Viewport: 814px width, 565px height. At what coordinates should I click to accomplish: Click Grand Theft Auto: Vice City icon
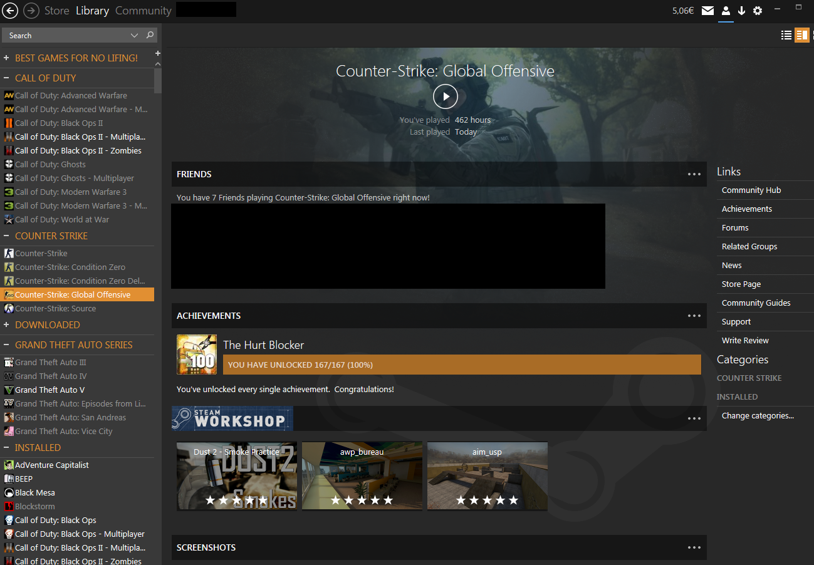point(9,432)
